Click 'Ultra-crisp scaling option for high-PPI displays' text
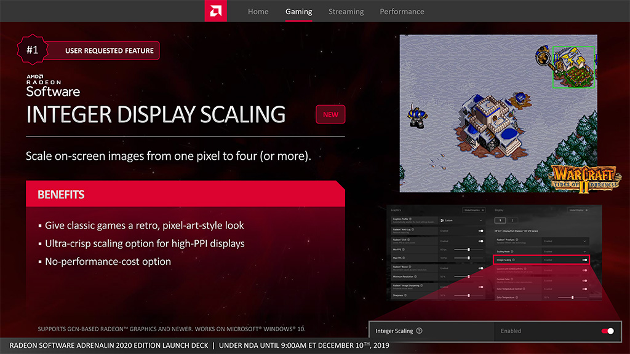 coord(145,243)
